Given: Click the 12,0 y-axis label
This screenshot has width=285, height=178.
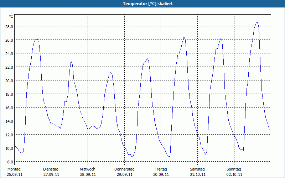Looking at the screenshot, I should 9,135.
